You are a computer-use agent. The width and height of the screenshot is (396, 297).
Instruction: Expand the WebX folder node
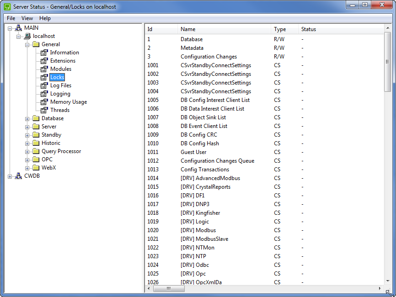[27, 168]
